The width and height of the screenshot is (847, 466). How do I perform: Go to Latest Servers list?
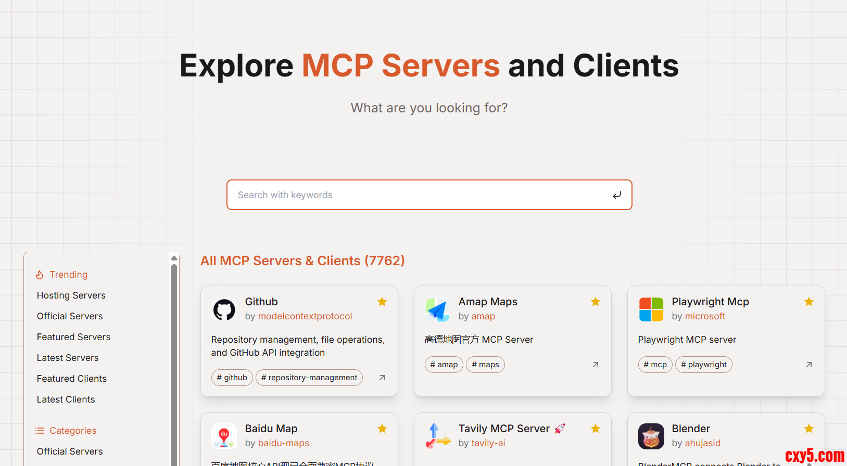coord(68,358)
